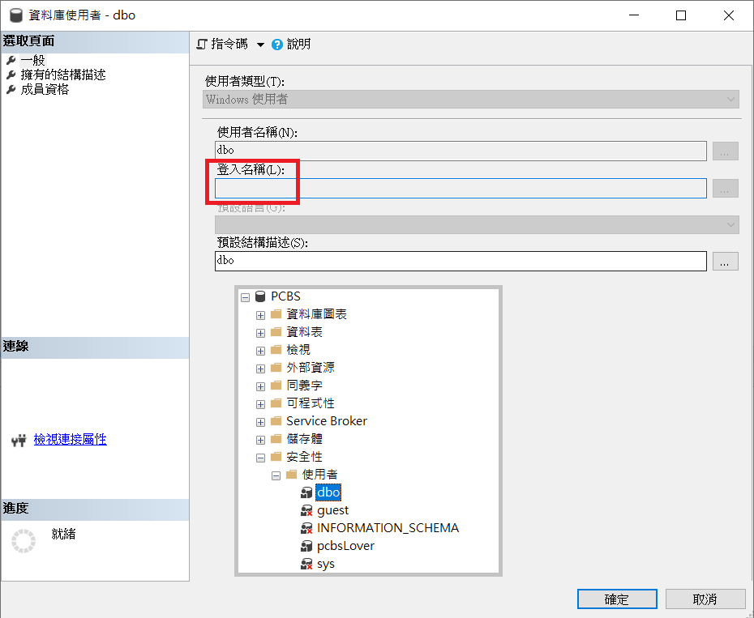Expand the 資料表 folder node
This screenshot has width=754, height=618.
click(x=260, y=332)
